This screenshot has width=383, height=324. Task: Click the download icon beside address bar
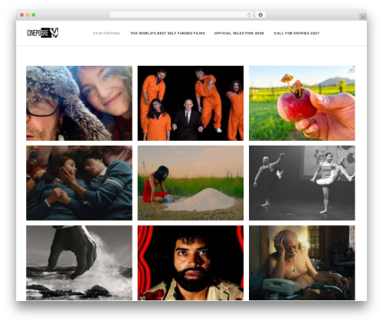pos(260,15)
